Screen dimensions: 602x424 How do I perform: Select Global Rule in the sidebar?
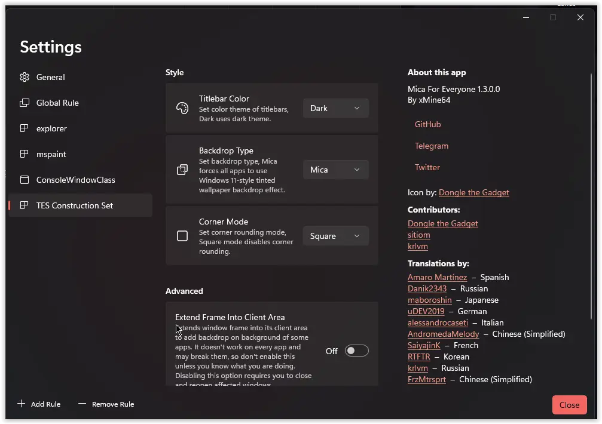coord(80,103)
